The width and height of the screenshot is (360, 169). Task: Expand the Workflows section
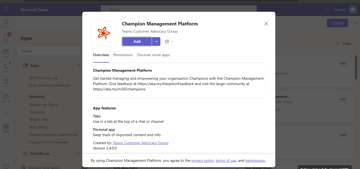pos(79,153)
